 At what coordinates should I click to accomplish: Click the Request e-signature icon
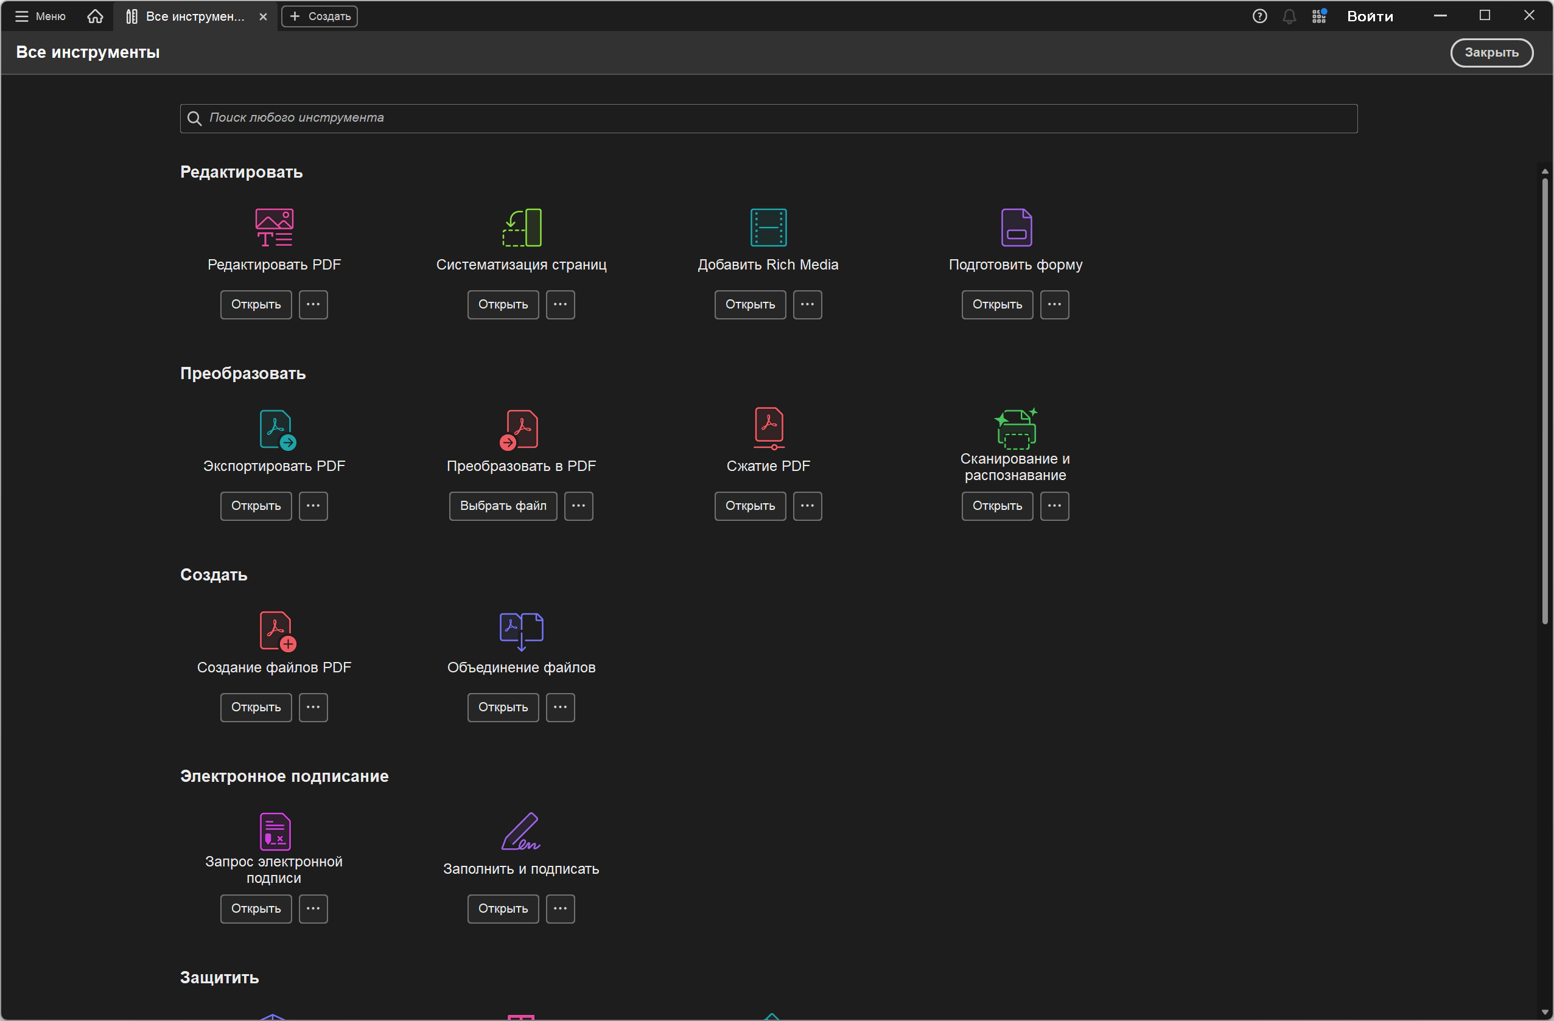click(275, 831)
